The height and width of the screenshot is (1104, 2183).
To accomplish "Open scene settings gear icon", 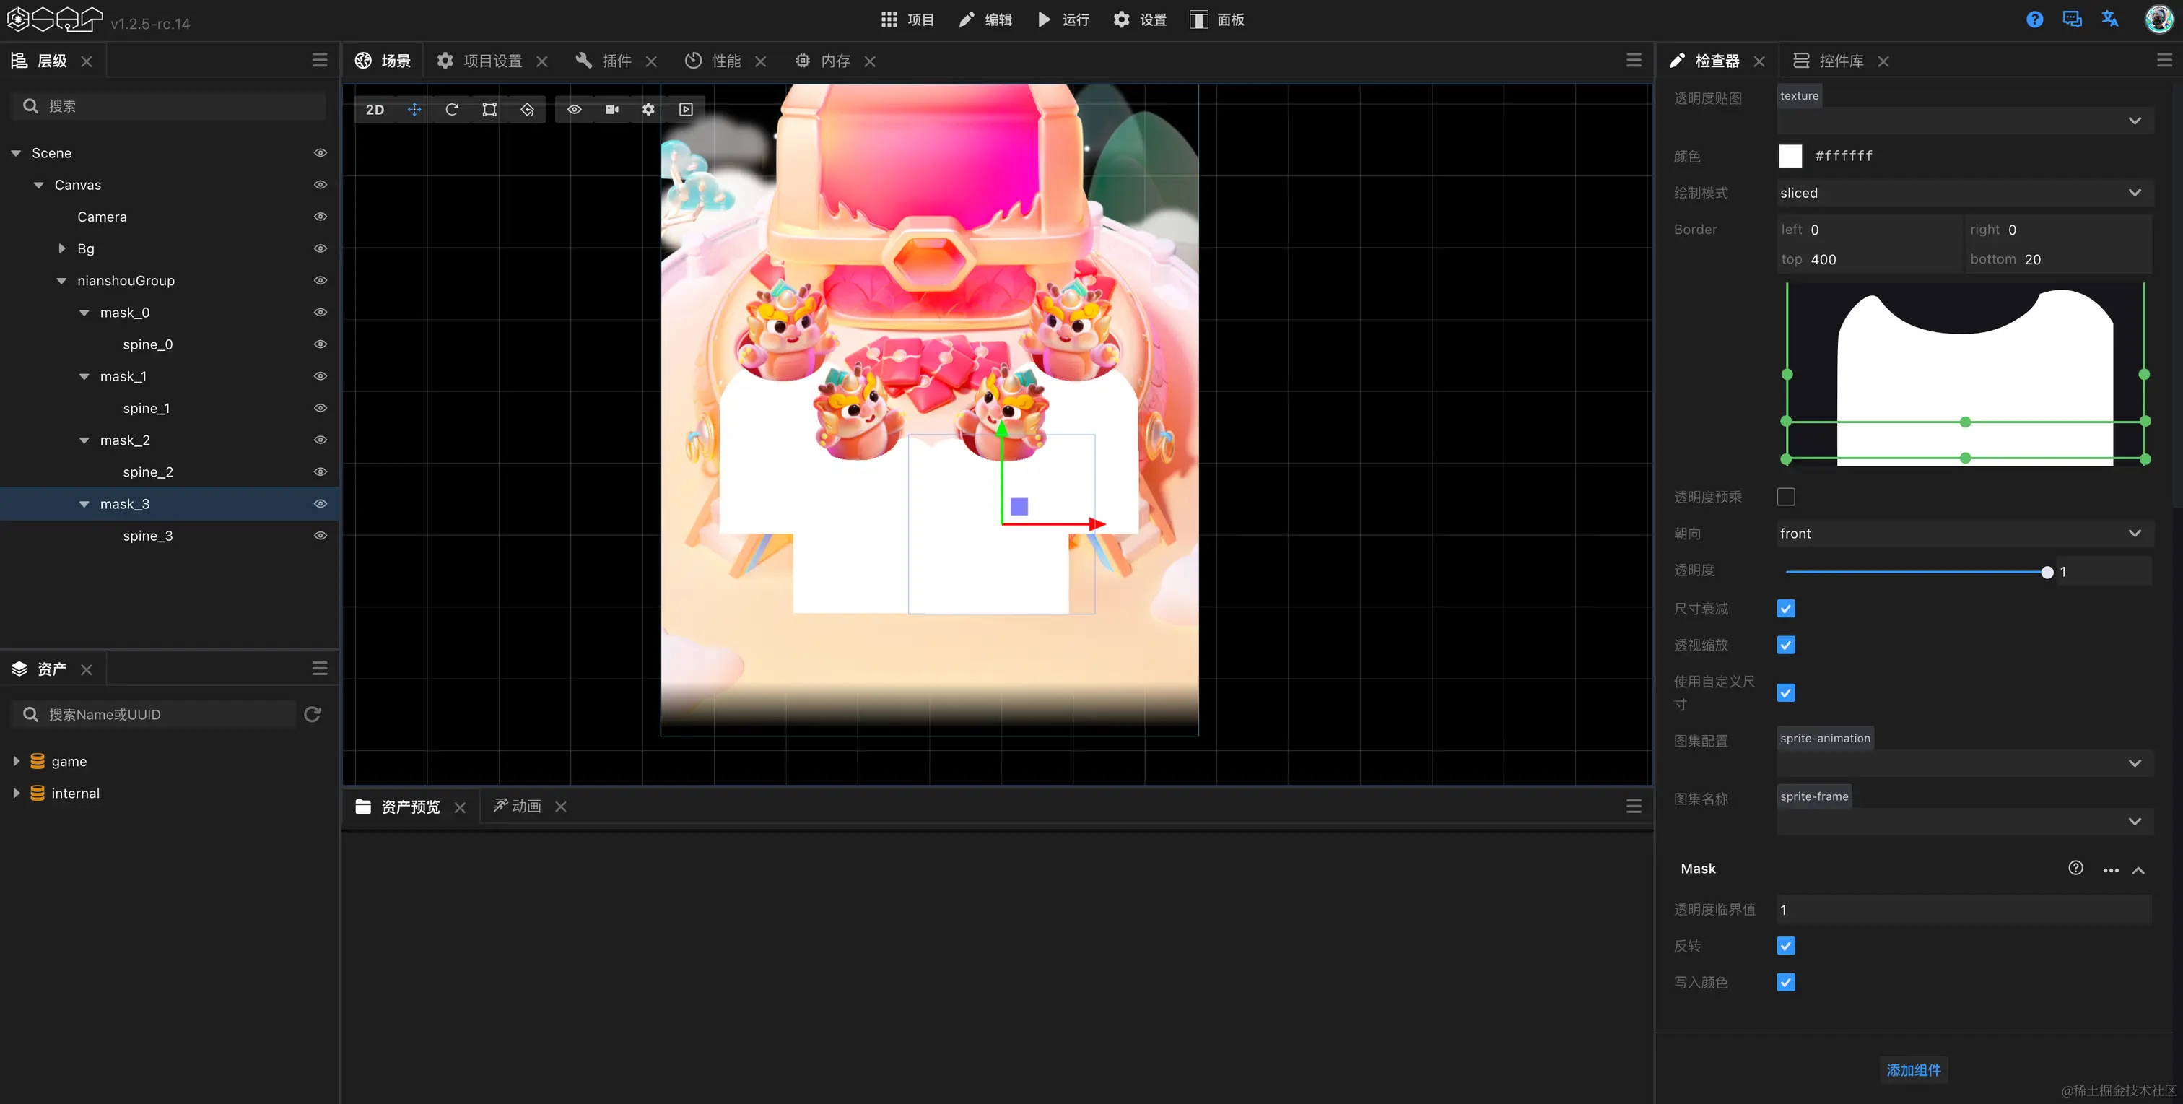I will coord(648,109).
